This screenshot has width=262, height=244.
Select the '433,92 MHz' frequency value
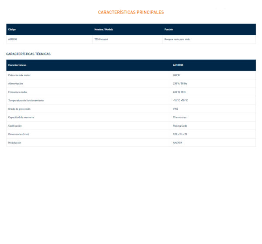pos(179,92)
